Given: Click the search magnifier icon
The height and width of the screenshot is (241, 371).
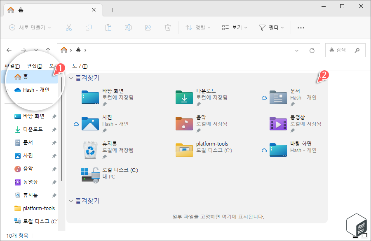Looking at the screenshot, I should tap(357, 50).
